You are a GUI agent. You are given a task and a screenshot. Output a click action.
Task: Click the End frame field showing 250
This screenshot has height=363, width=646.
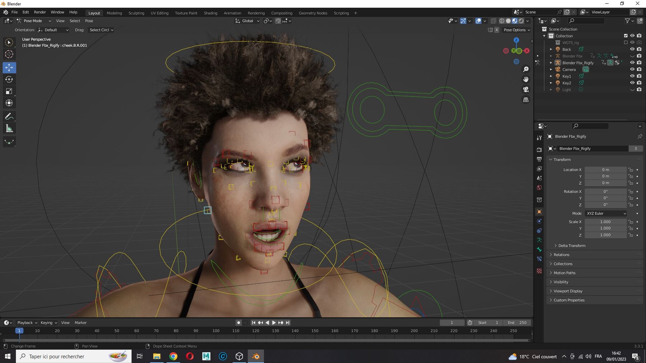[517, 323]
